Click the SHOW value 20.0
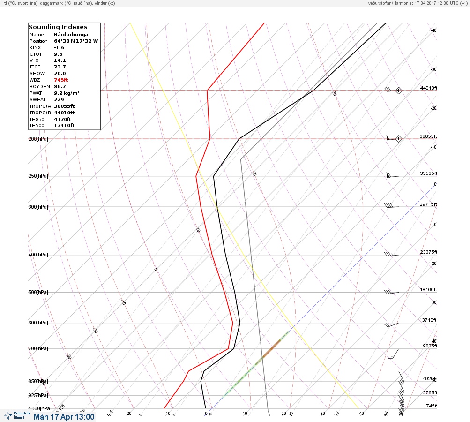The image size is (470, 422). (x=60, y=74)
